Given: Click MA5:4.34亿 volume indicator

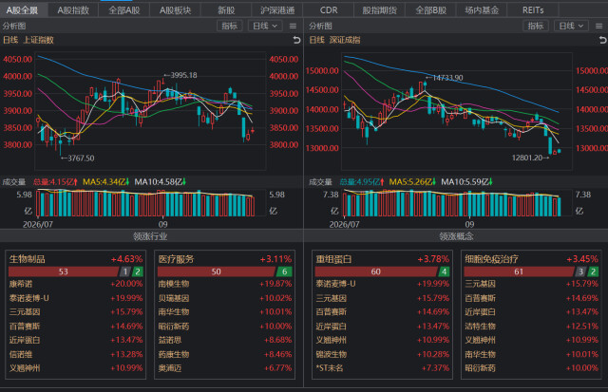Looking at the screenshot, I should [105, 181].
